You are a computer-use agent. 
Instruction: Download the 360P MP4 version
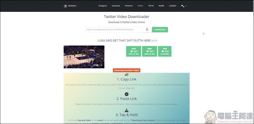click(x=150, y=51)
